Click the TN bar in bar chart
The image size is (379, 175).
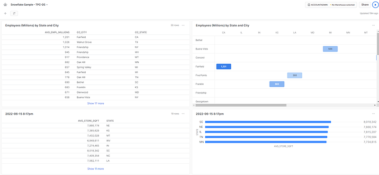click(266, 137)
